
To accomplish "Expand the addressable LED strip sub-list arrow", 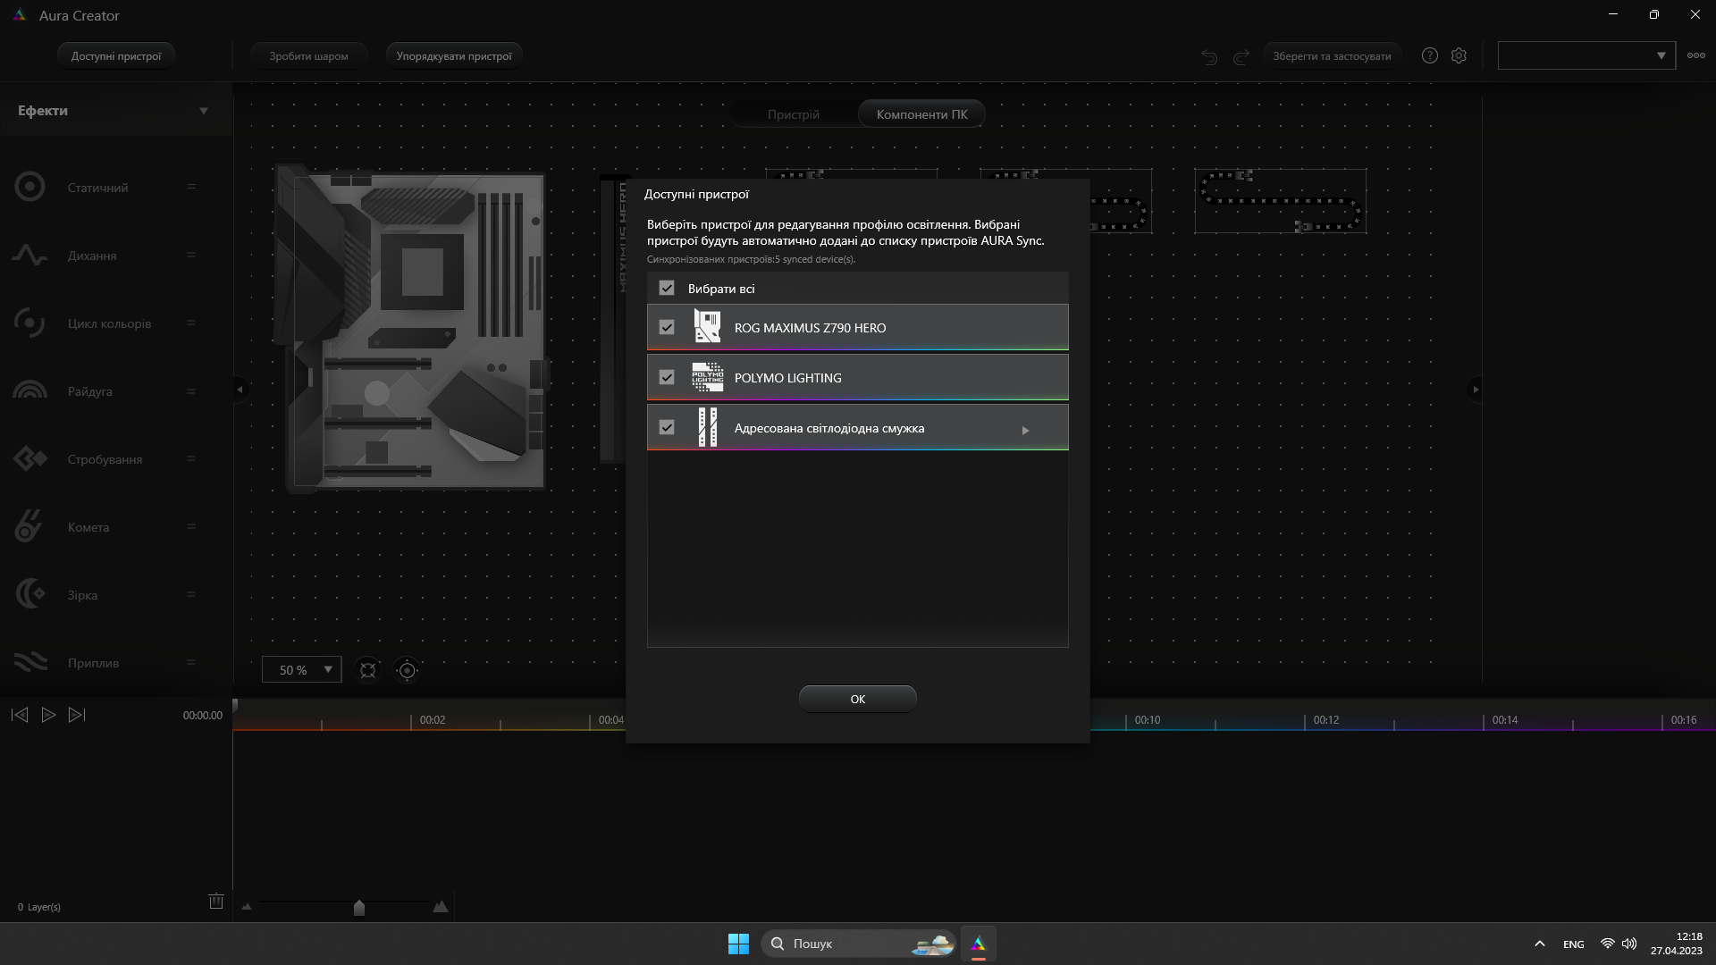I will coord(1025,430).
